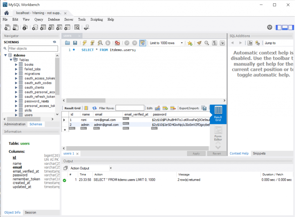The image size is (295, 217).
Task: Click the Revert button
Action: click(x=217, y=154)
